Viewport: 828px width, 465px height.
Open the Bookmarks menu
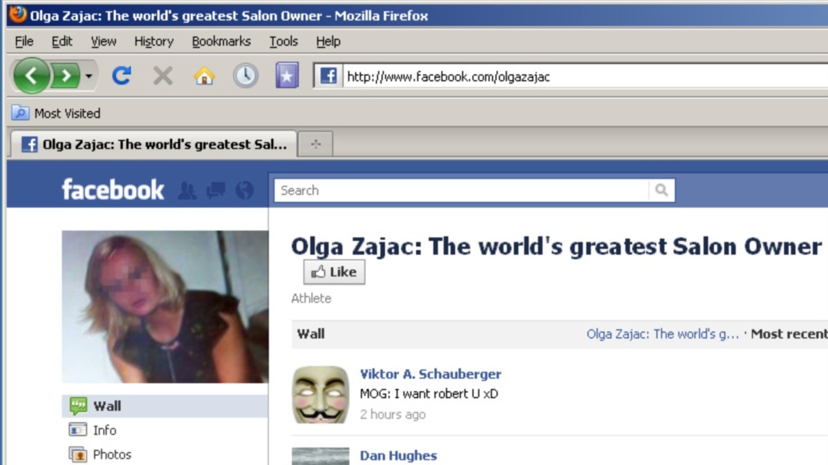(221, 41)
